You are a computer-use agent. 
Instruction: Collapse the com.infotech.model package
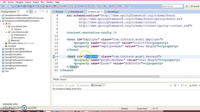6,32
